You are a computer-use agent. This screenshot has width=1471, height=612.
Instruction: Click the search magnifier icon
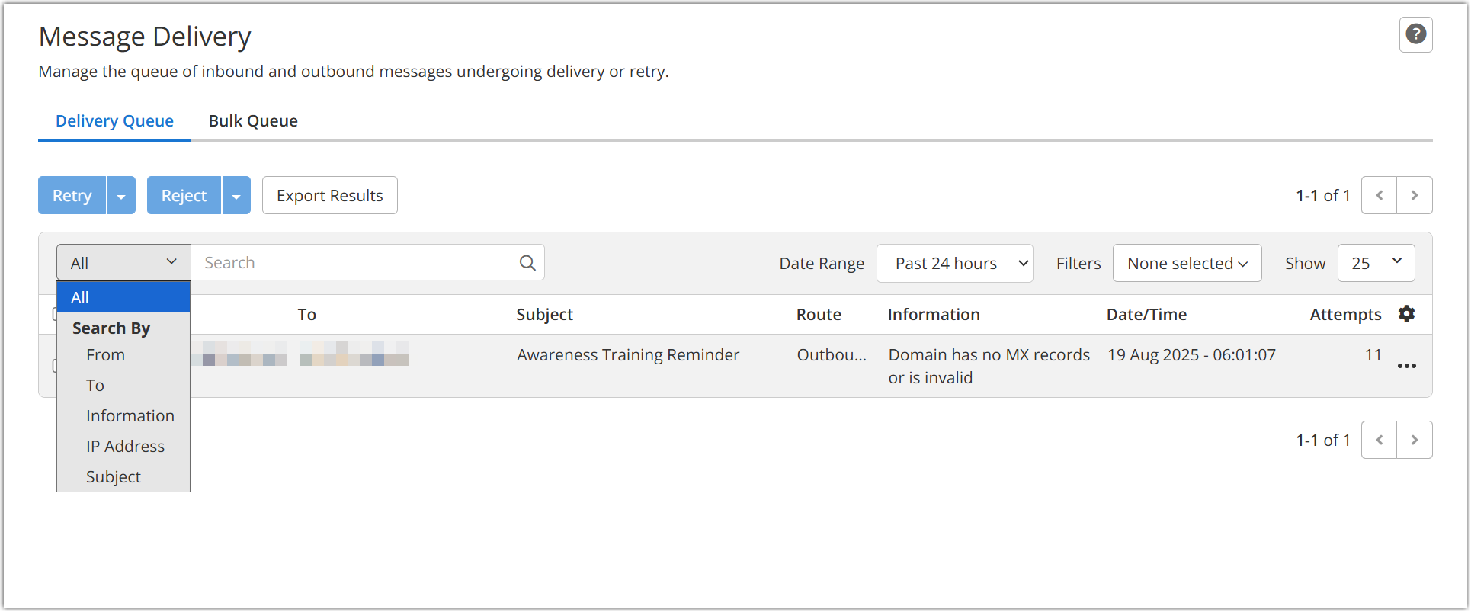(x=527, y=262)
